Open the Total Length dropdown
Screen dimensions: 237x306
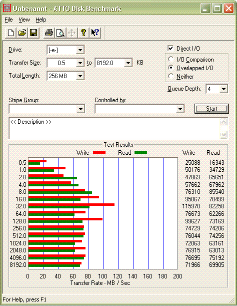tap(80, 76)
